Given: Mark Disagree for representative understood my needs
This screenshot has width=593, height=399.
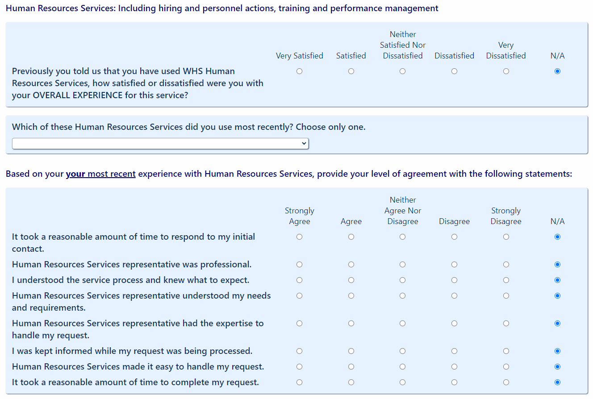Looking at the screenshot, I should [454, 296].
